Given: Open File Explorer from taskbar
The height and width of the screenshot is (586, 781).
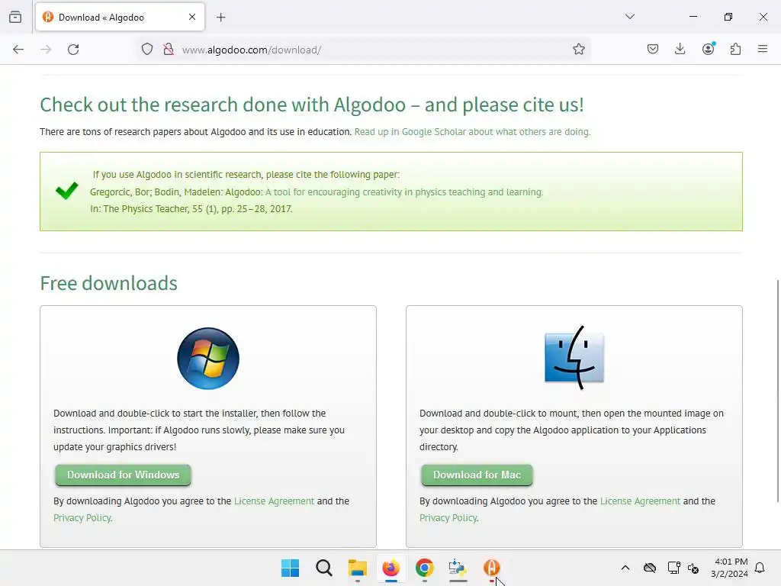Looking at the screenshot, I should pyautogui.click(x=357, y=568).
